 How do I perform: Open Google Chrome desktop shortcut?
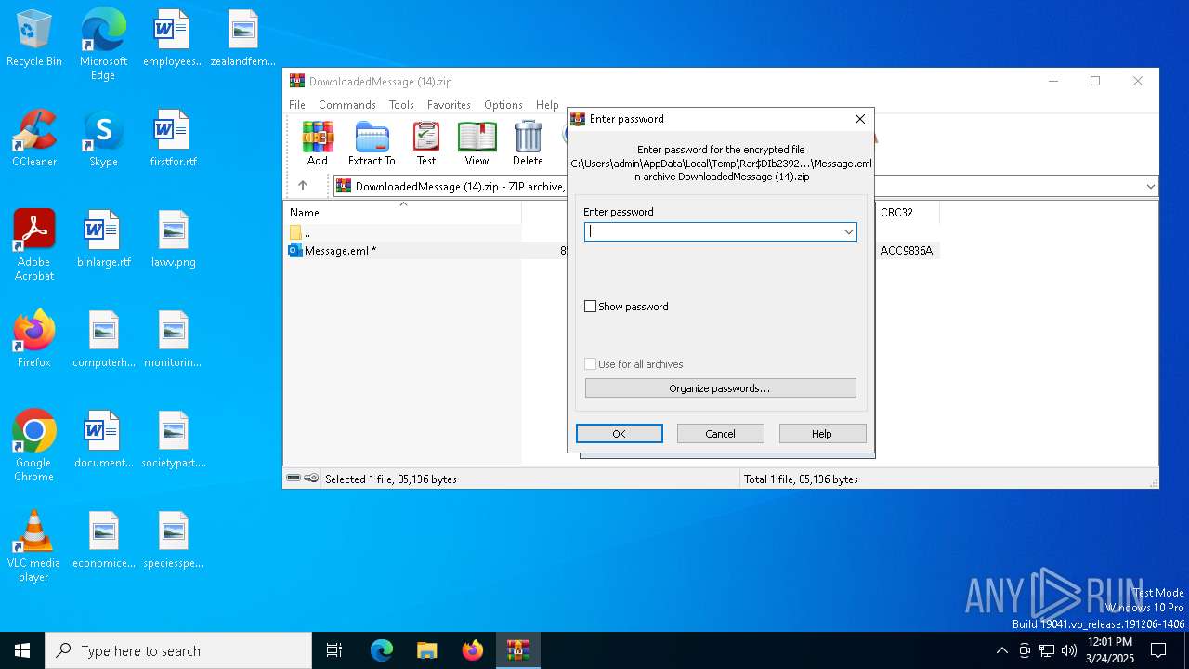pos(34,446)
